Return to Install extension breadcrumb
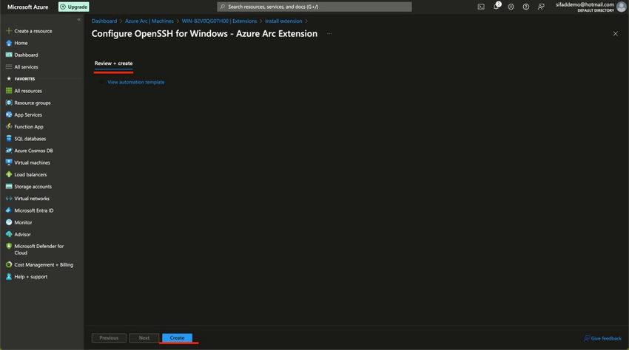The height and width of the screenshot is (350, 629). coord(283,21)
